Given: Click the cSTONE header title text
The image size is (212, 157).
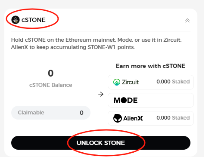Looking at the screenshot, I should pyautogui.click(x=34, y=20).
